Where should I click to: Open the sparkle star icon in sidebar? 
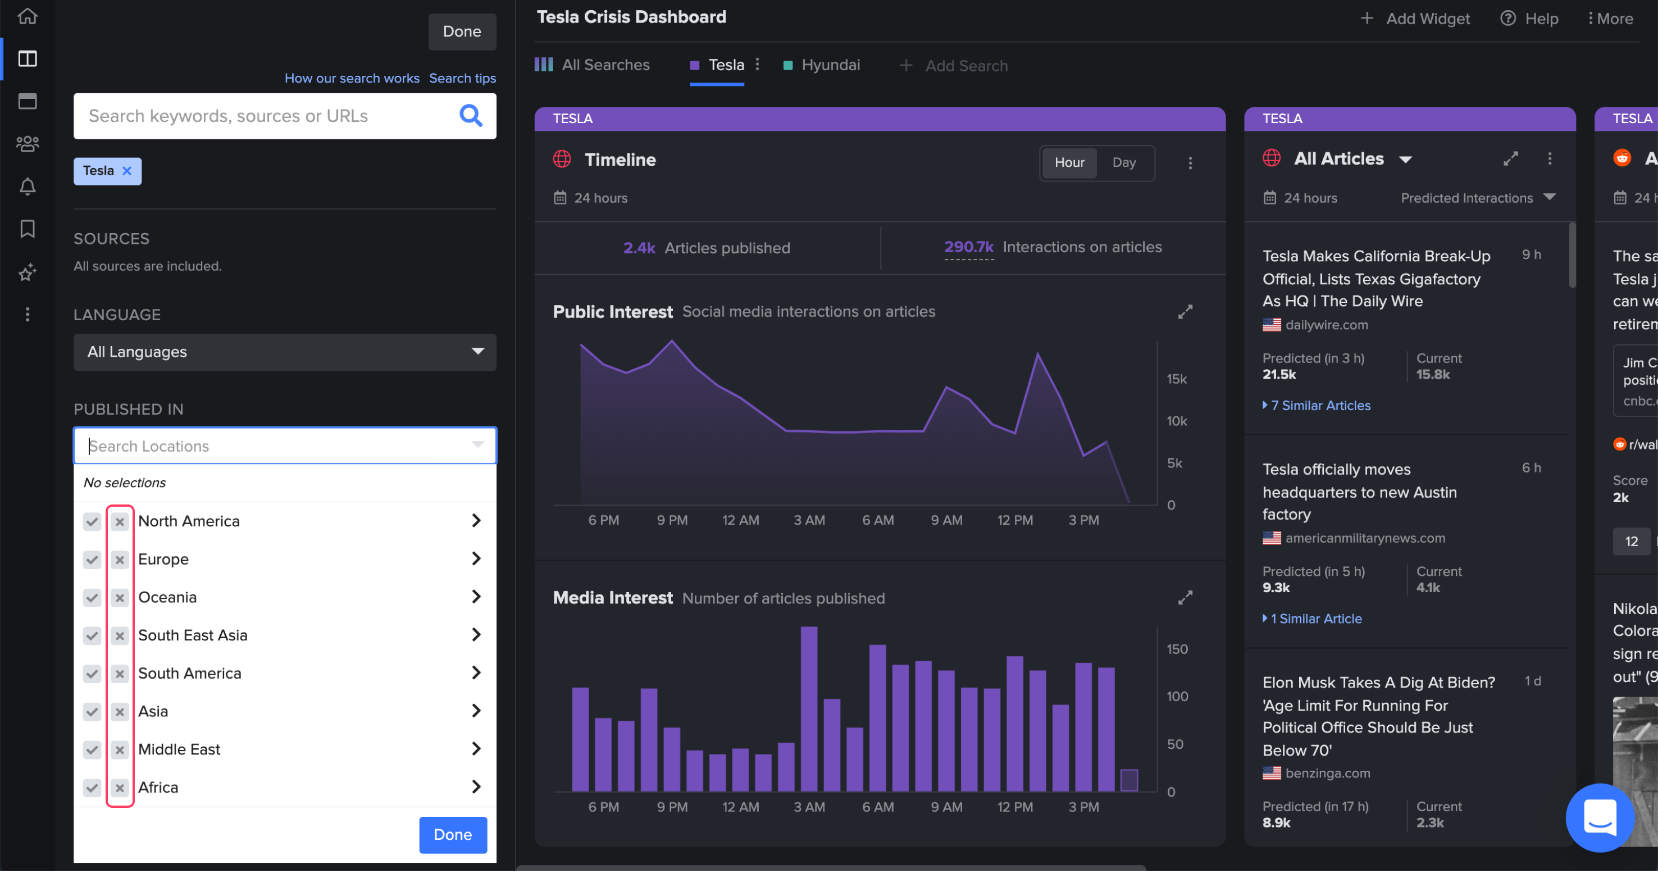27,272
